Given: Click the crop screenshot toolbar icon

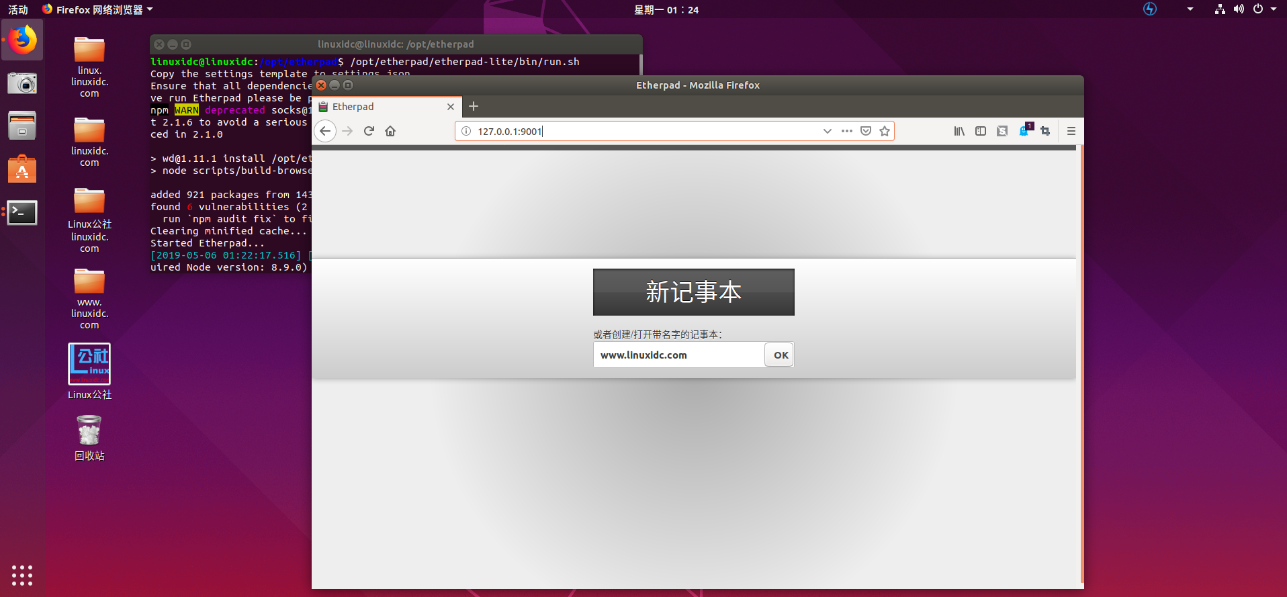Looking at the screenshot, I should pos(1045,131).
